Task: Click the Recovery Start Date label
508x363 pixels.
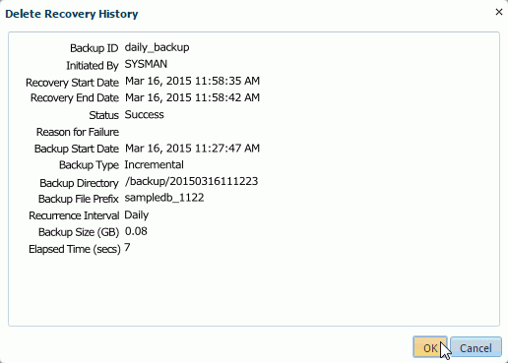Action: coord(72,83)
